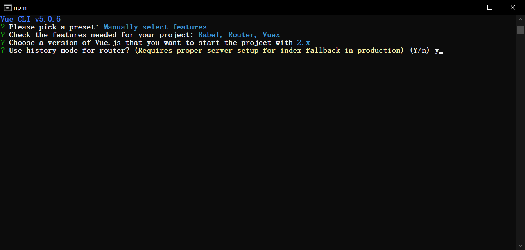This screenshot has height=250, width=525.
Task: Click the green question mark before features prompt
Action: click(x=3, y=34)
